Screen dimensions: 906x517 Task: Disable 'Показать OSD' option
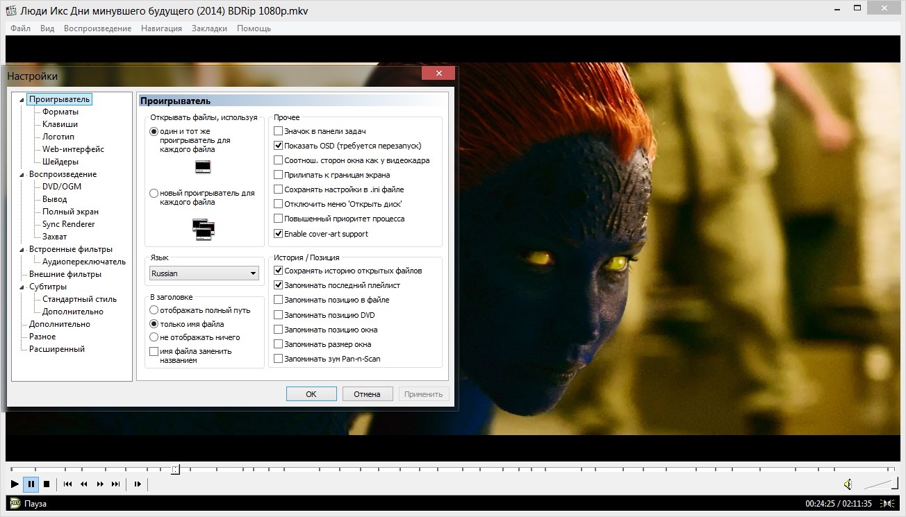279,146
